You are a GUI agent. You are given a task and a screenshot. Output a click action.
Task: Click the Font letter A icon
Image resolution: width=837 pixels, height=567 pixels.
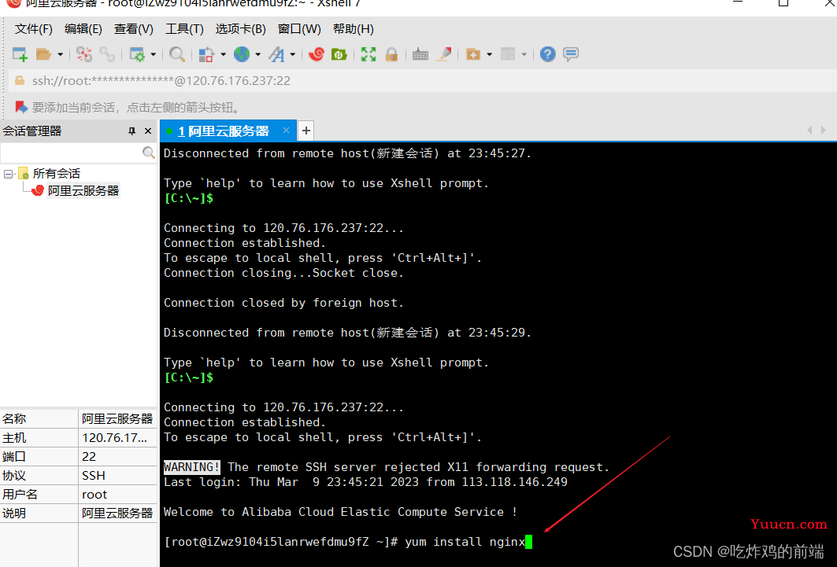(x=276, y=53)
